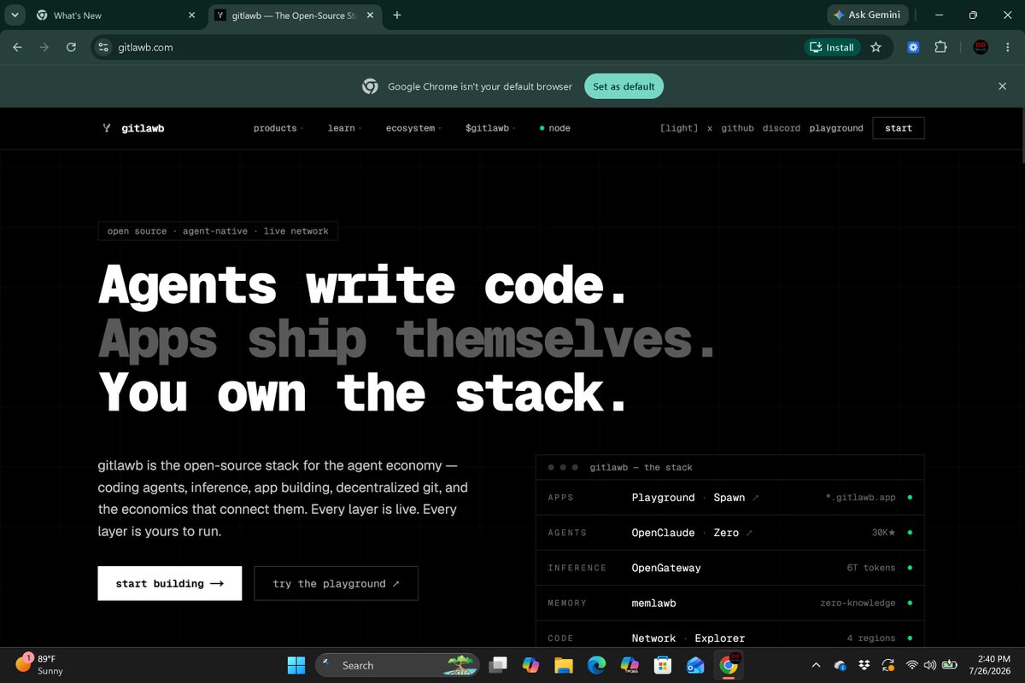Open the Windows Start menu
This screenshot has width=1025, height=683.
pyautogui.click(x=296, y=665)
